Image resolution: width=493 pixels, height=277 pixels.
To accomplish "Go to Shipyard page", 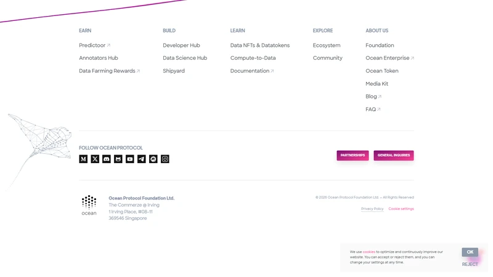I will pyautogui.click(x=174, y=71).
